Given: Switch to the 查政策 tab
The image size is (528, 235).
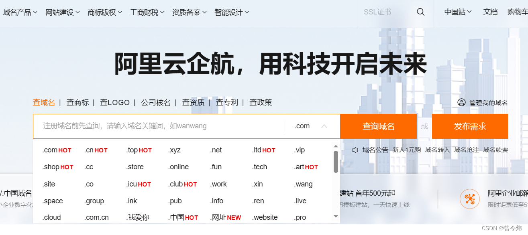Looking at the screenshot, I should click(x=261, y=102).
